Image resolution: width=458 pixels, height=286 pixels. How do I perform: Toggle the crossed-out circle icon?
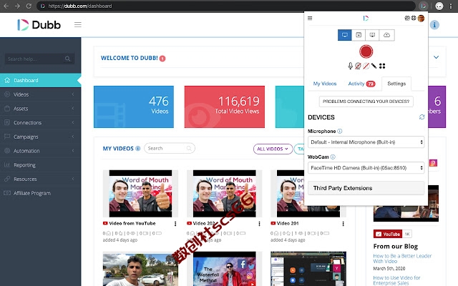[x=366, y=66]
